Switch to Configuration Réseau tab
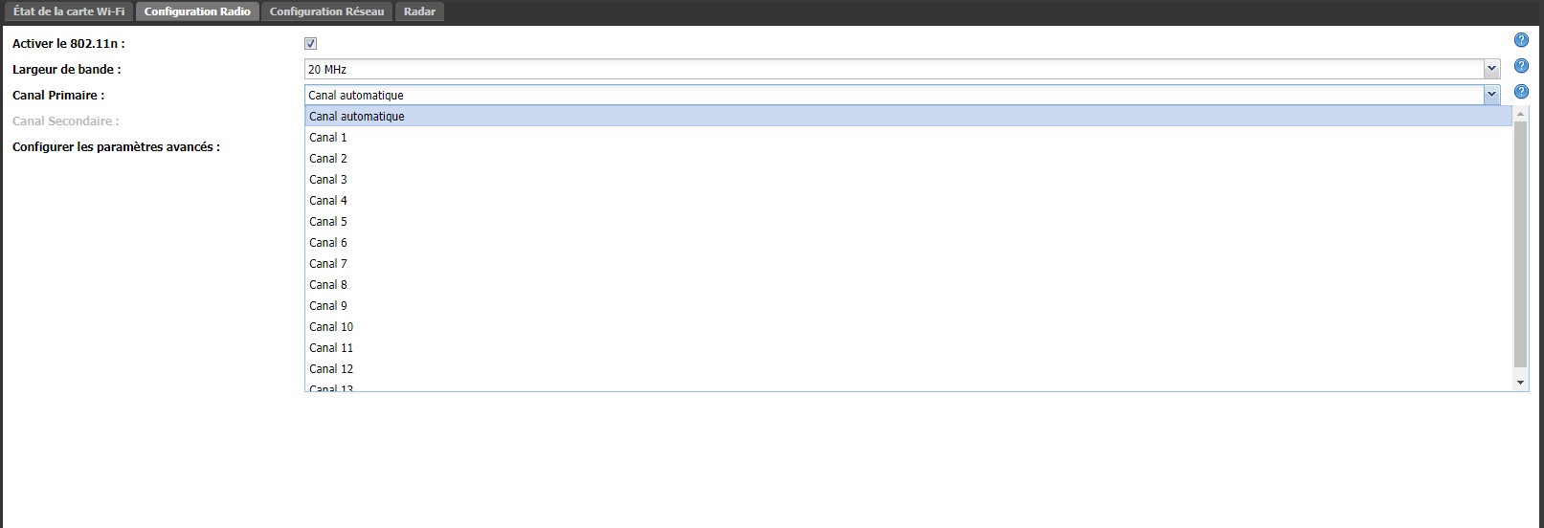 [326, 11]
